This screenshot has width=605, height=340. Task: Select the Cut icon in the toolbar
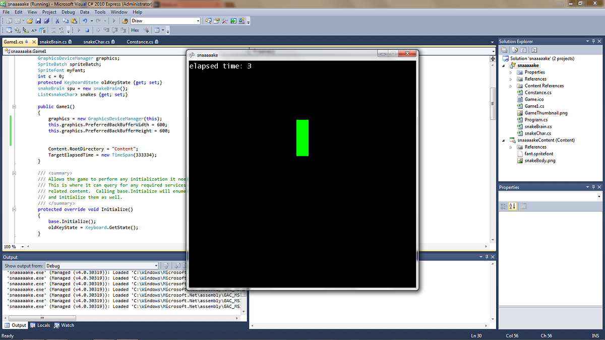click(56, 21)
